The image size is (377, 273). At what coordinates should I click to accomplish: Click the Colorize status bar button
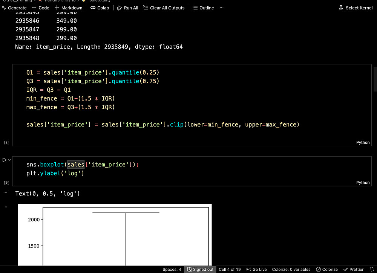[327, 269]
